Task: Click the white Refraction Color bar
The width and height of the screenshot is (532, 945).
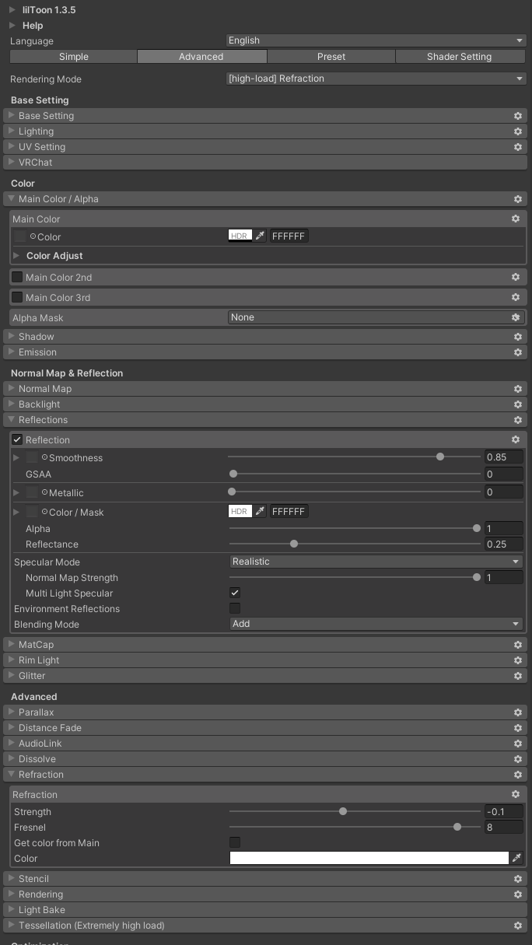Action: [x=369, y=858]
